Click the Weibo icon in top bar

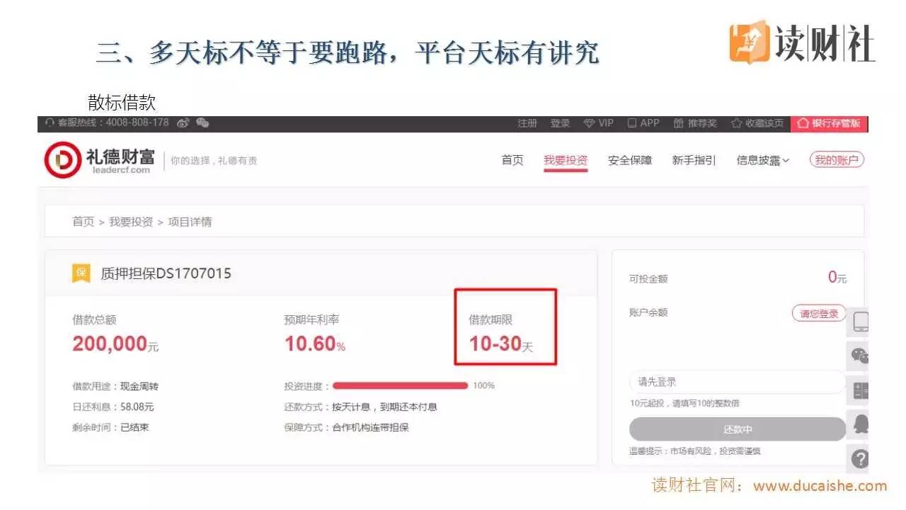coord(183,123)
